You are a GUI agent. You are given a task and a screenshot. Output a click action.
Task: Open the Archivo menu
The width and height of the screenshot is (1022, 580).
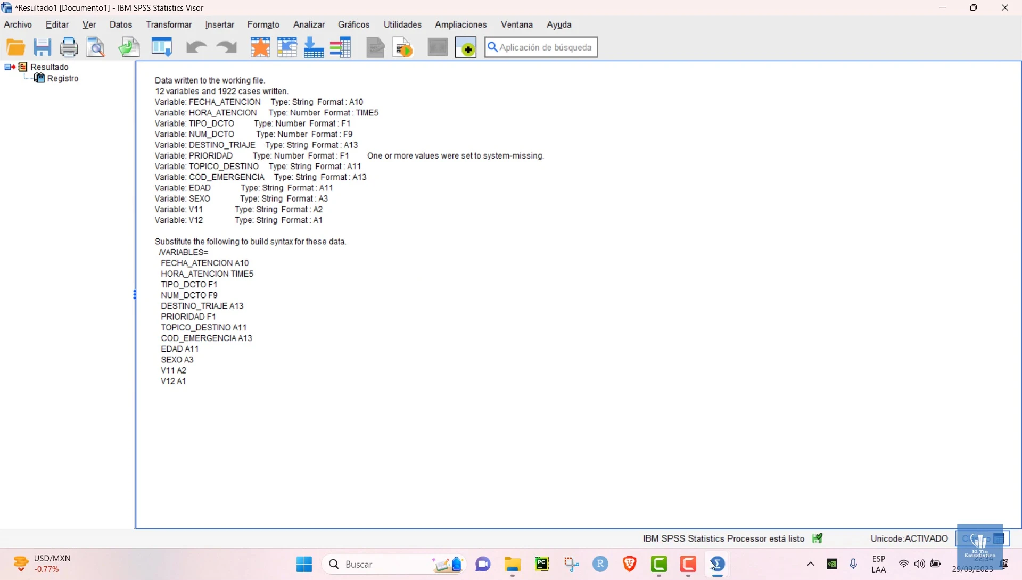[18, 25]
